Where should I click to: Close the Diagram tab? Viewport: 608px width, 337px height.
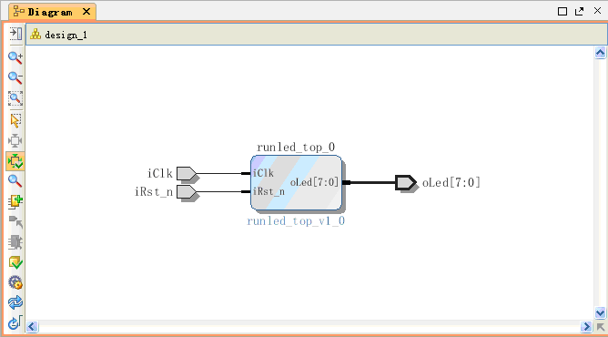pos(86,12)
